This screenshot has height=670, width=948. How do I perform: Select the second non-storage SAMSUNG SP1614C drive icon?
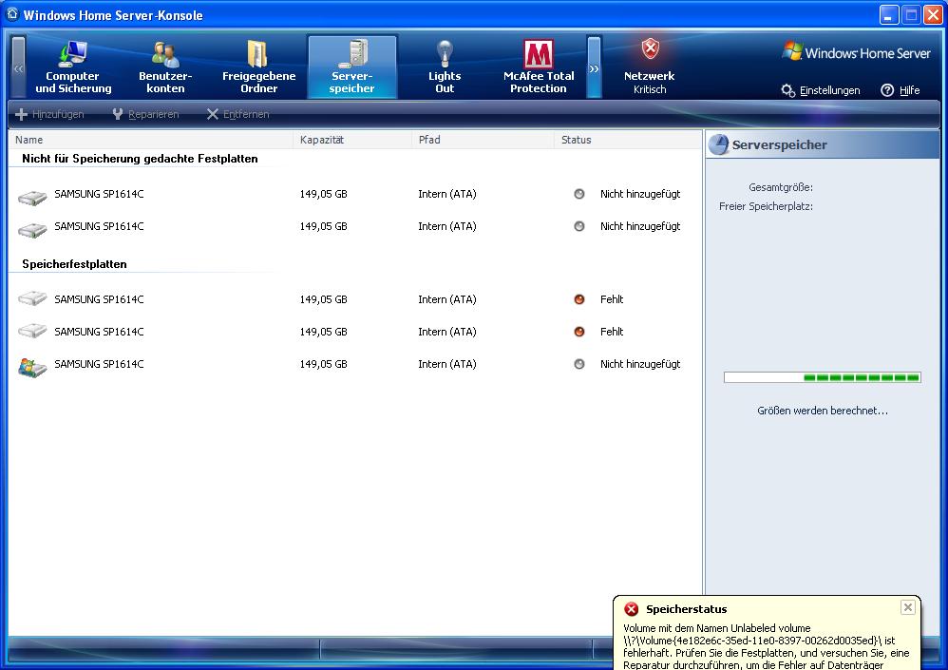tap(32, 230)
